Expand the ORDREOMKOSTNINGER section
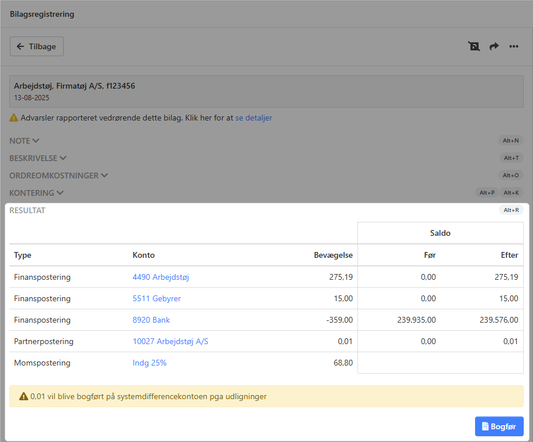 [x=58, y=176]
